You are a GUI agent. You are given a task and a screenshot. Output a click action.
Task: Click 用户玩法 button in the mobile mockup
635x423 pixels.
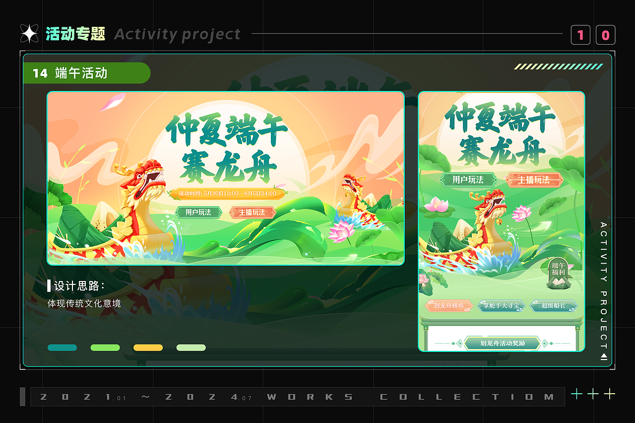pyautogui.click(x=468, y=180)
